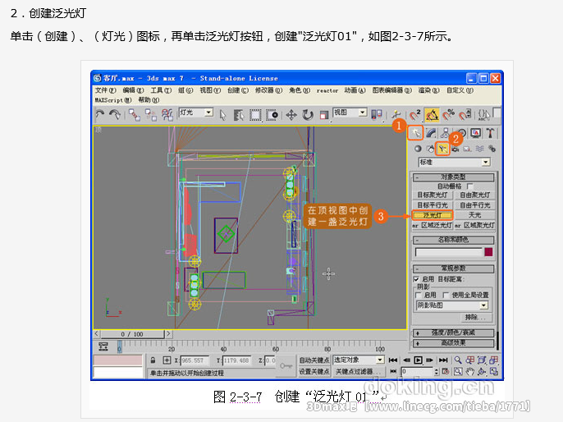The width and height of the screenshot is (563, 422).
Task: Check the 使用全局设置 checkbox
Action: [446, 296]
